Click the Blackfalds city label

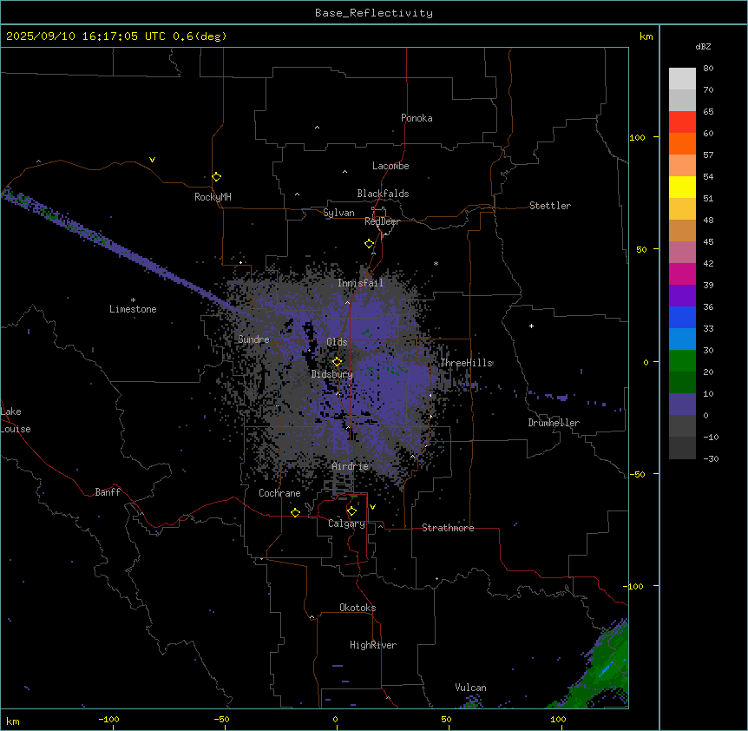[383, 194]
